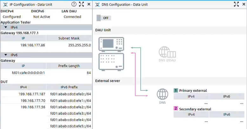The width and height of the screenshot is (247, 129).
Task: Click the IP Configuration Data Unit title icon
Action: click(5, 4)
